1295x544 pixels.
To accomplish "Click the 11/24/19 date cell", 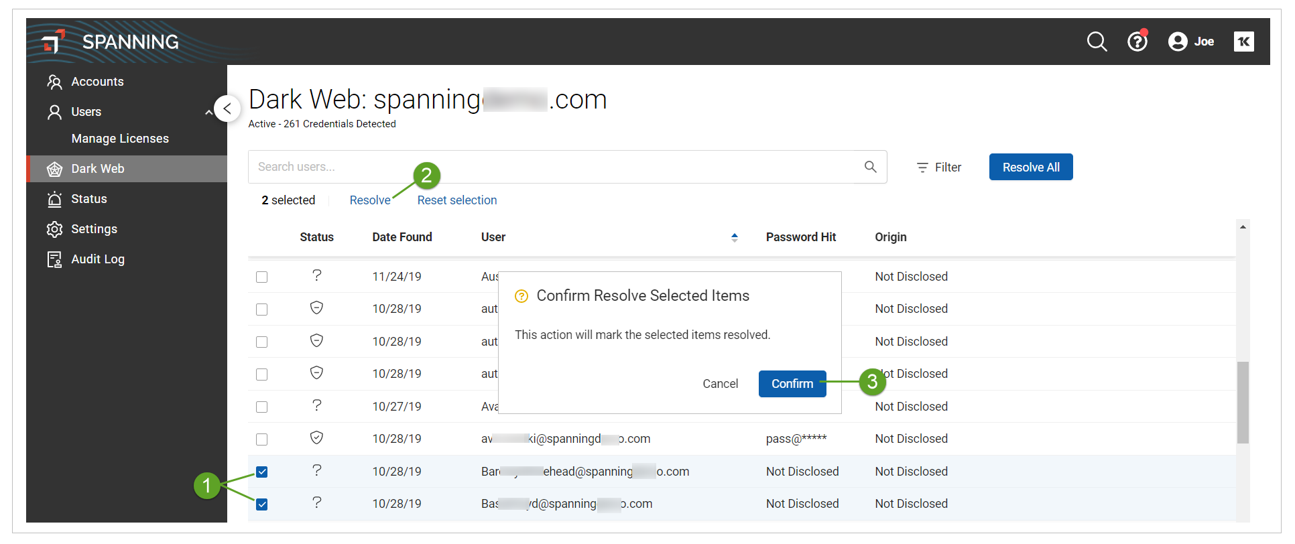I will 397,277.
